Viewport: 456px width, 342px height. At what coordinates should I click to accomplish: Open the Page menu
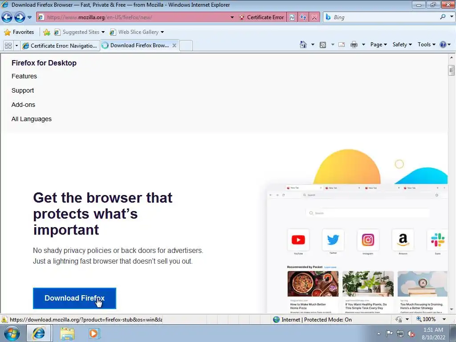[379, 45]
